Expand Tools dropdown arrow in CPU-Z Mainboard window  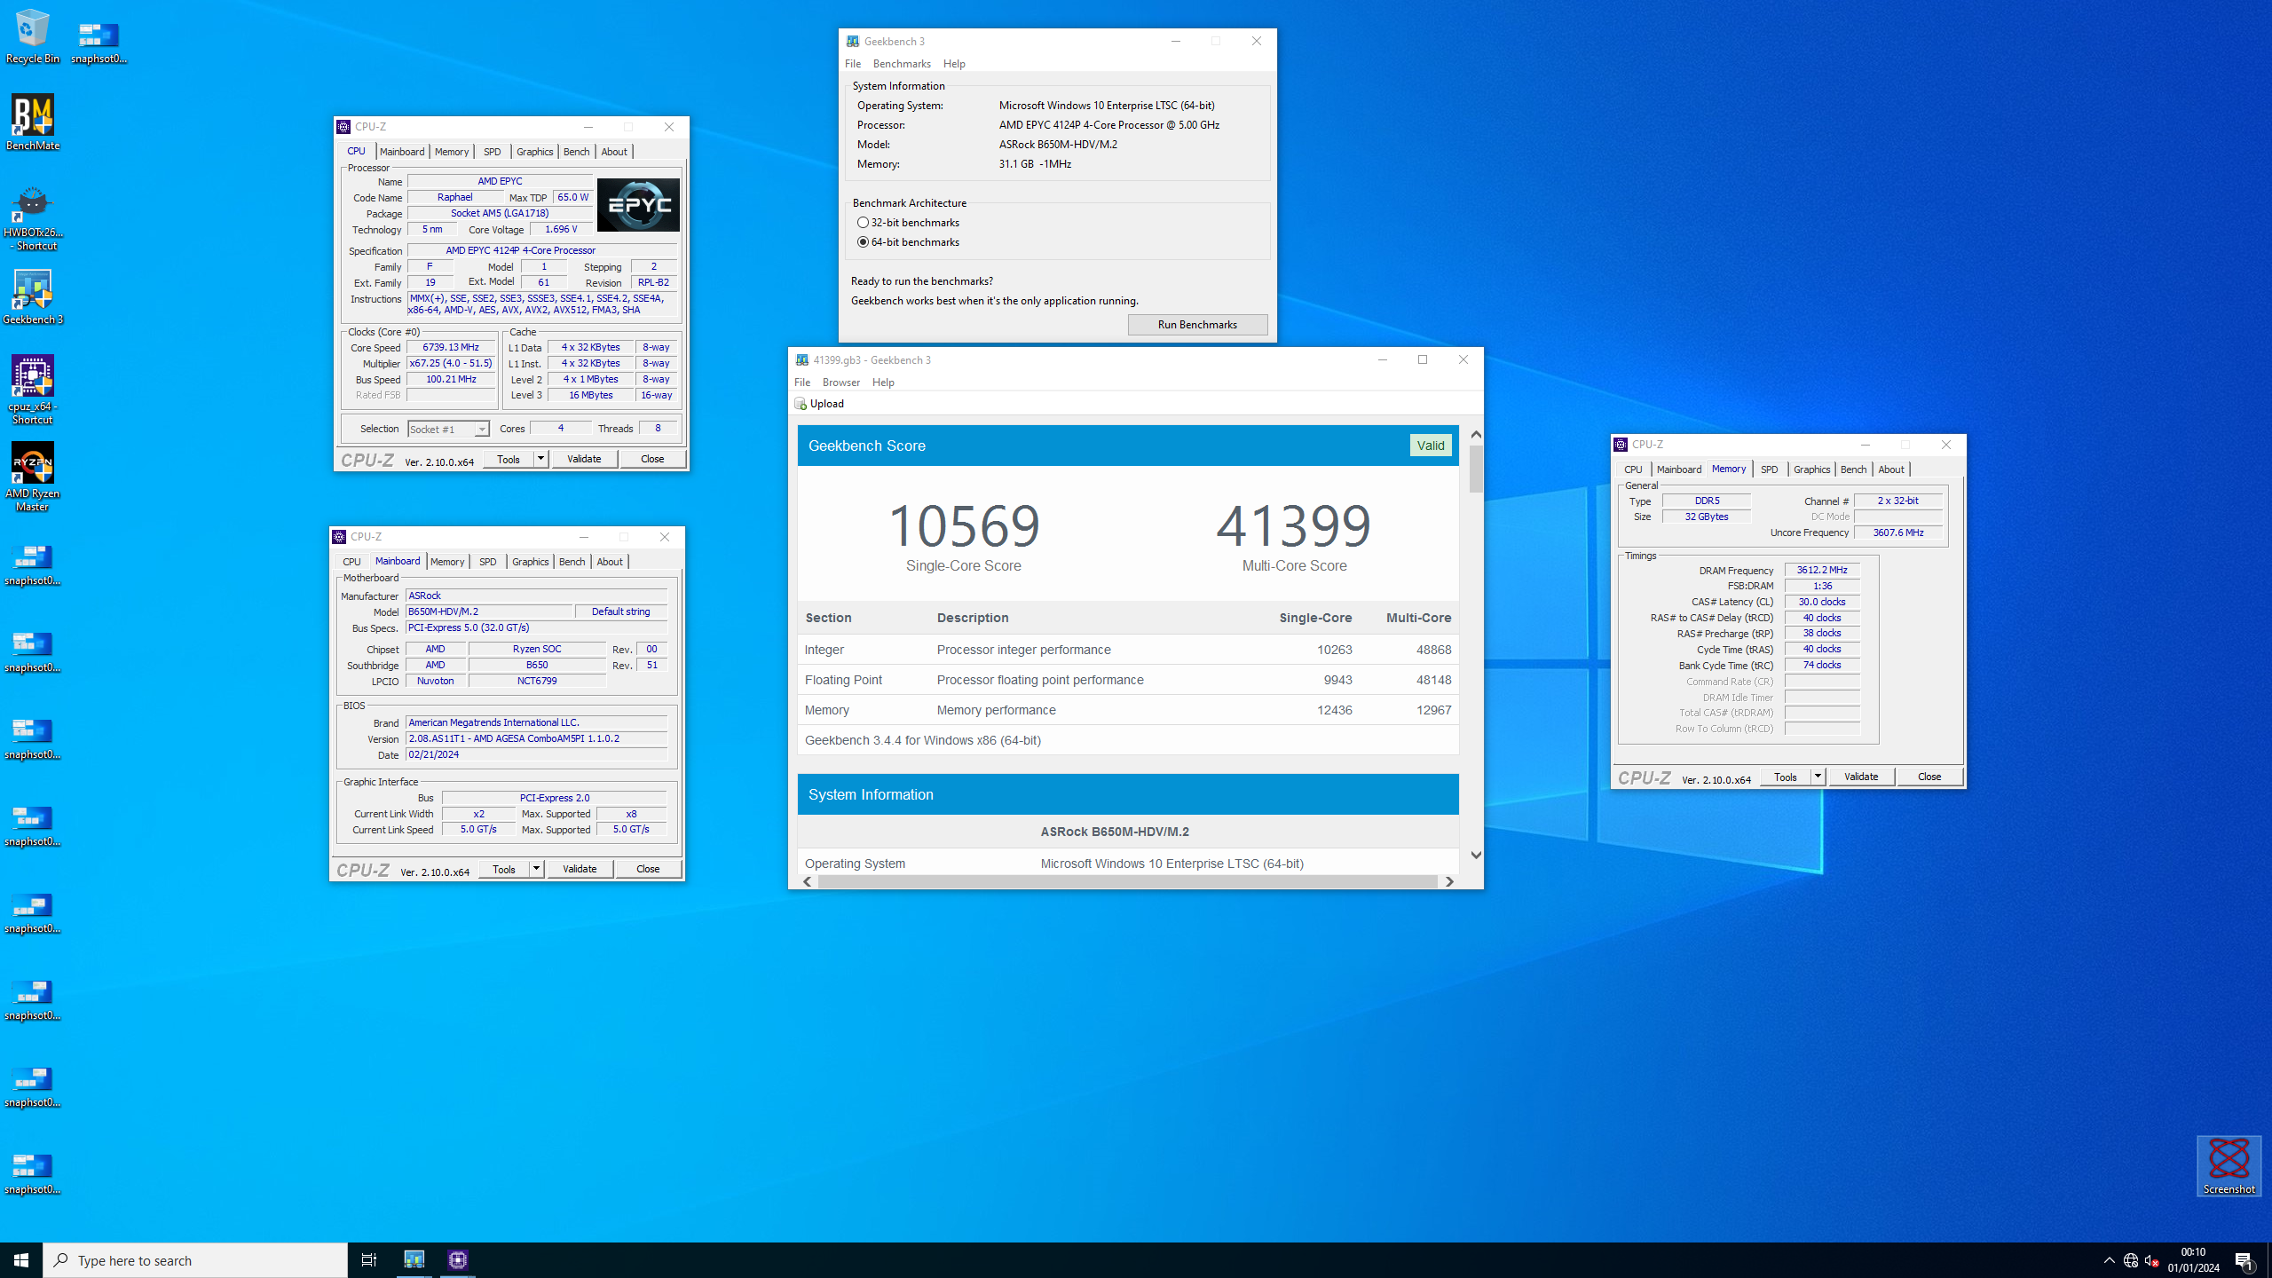pos(536,869)
